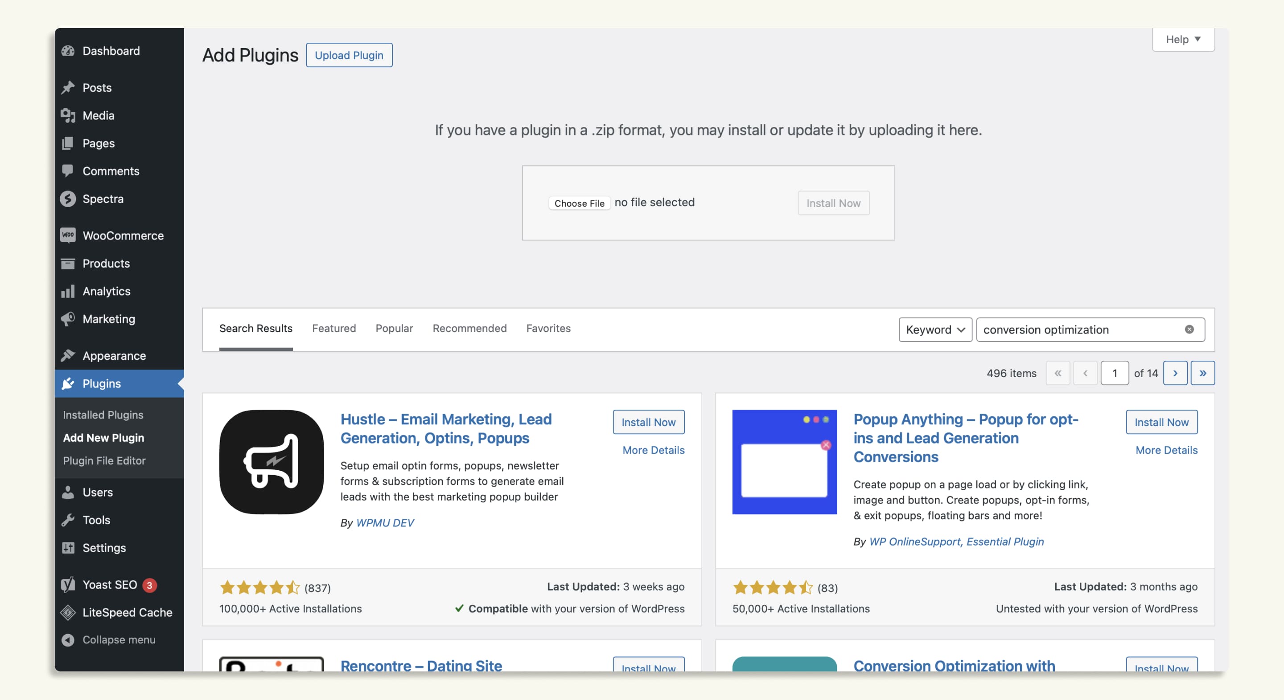Click the Choose File button
1284x700 pixels.
tap(579, 203)
